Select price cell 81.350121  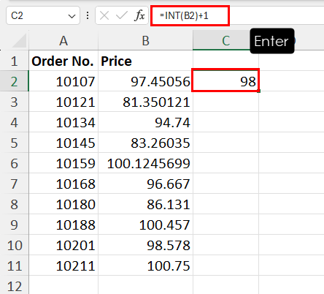145,102
